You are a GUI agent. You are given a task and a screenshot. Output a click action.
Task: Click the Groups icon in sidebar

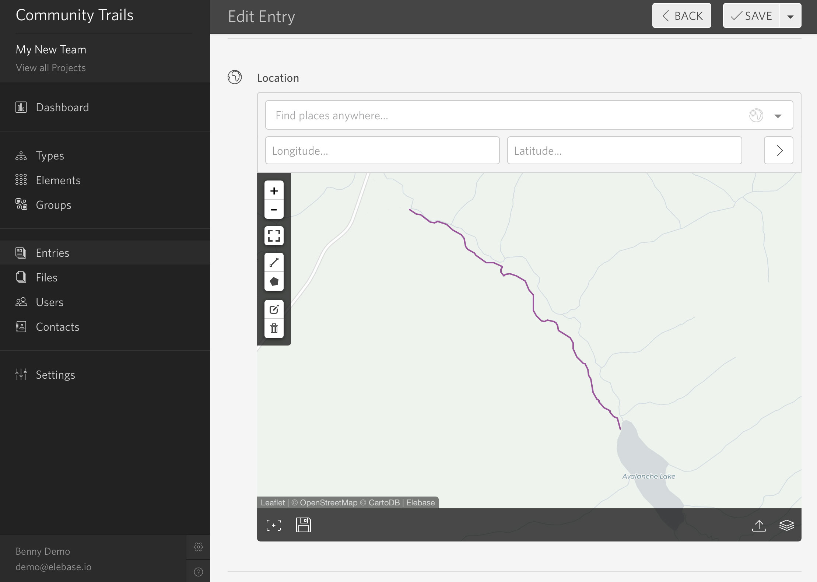[x=21, y=204]
